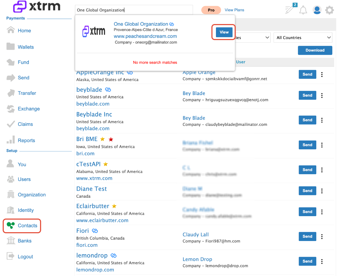The height and width of the screenshot is (276, 343).
Task: Click Send in the lemondrop row
Action: pyautogui.click(x=307, y=261)
